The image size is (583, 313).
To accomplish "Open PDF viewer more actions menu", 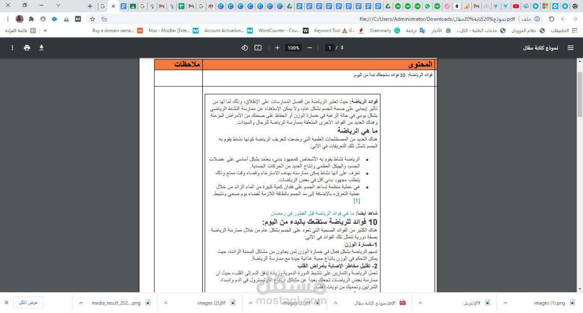I will (x=12, y=48).
